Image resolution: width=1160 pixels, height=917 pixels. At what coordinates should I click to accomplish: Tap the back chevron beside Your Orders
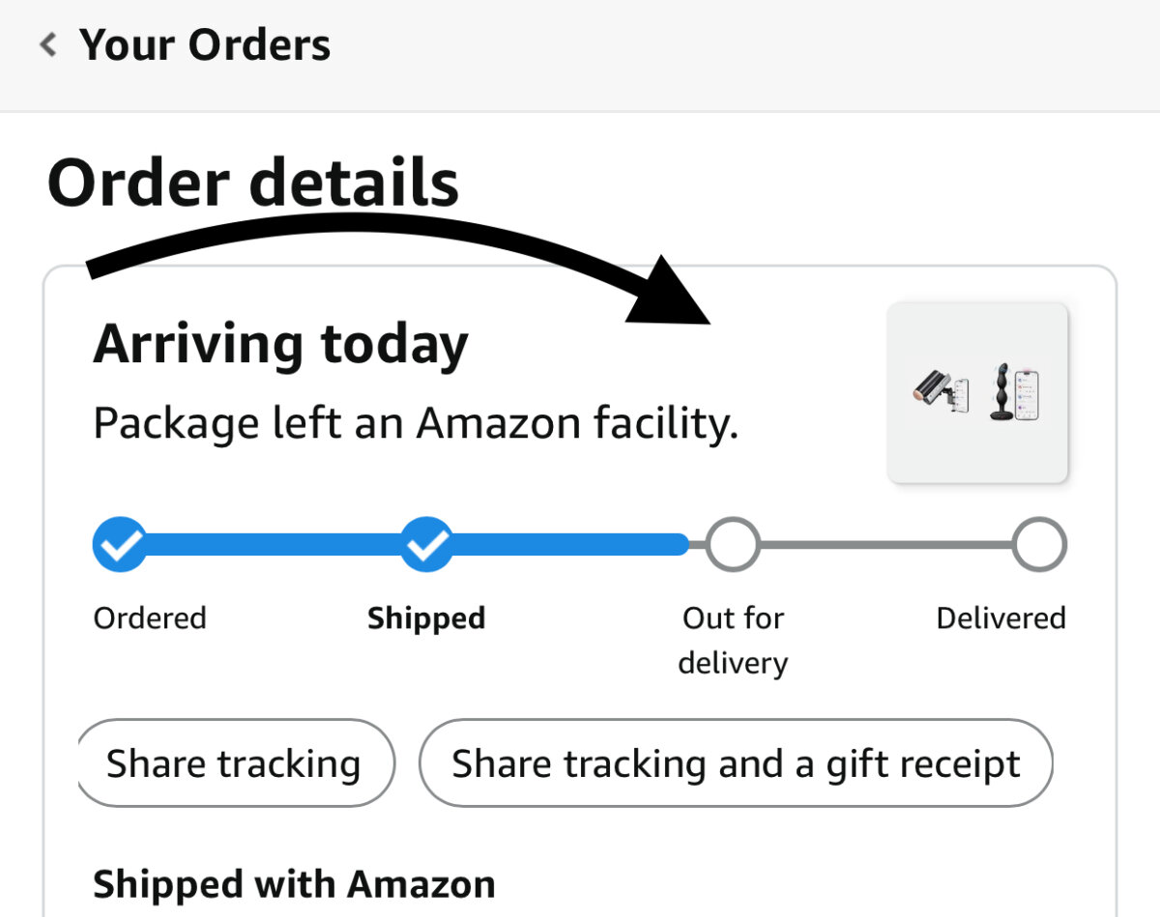48,44
